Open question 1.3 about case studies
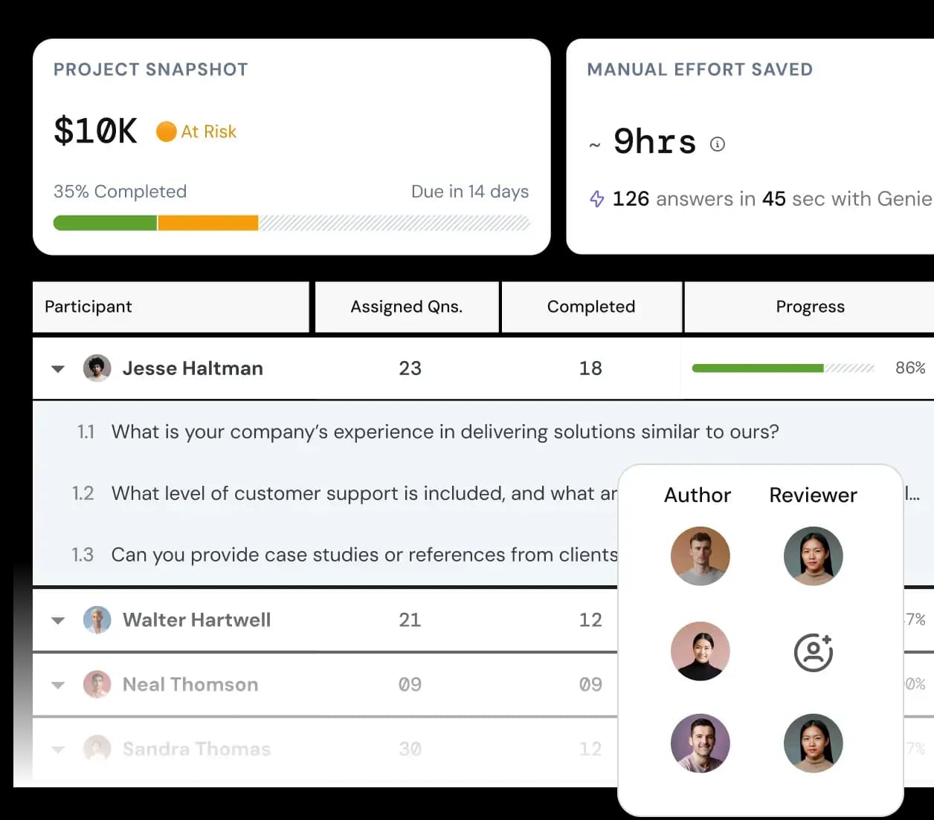Viewport: 934px width, 820px height. tap(364, 555)
